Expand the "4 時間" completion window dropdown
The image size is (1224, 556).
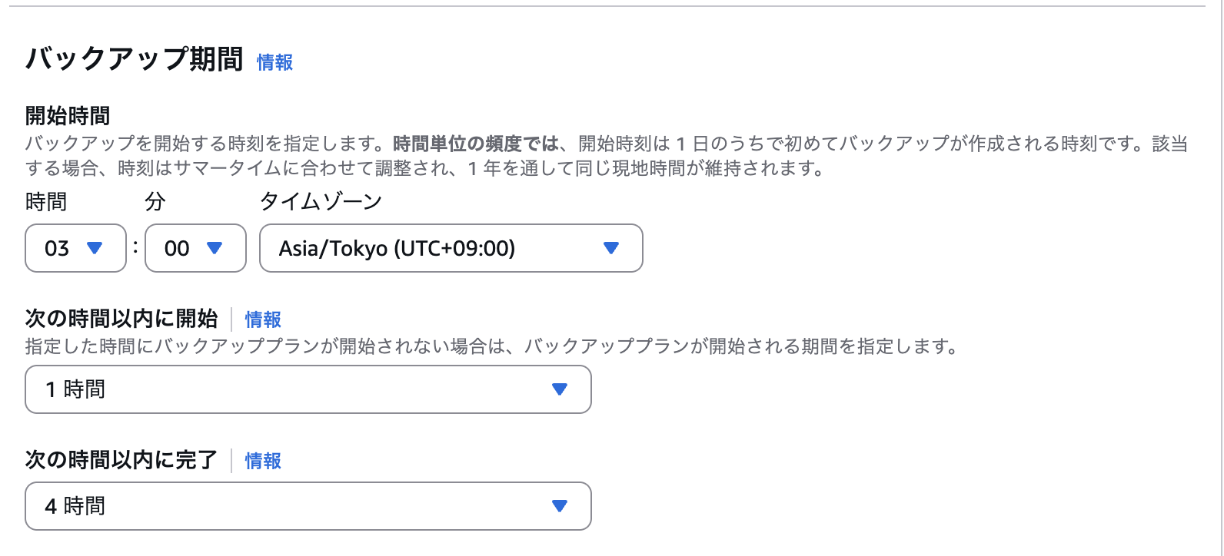[x=308, y=505]
